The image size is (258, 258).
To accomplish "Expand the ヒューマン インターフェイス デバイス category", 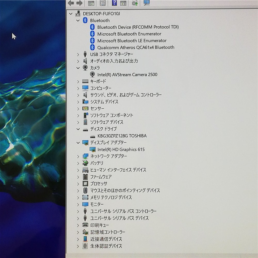I will 78,170.
